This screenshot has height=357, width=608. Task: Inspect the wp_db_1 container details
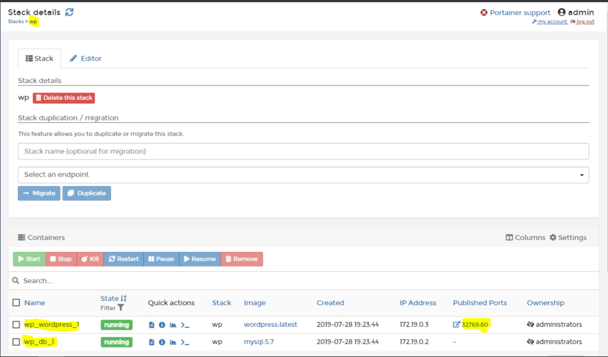(x=162, y=342)
